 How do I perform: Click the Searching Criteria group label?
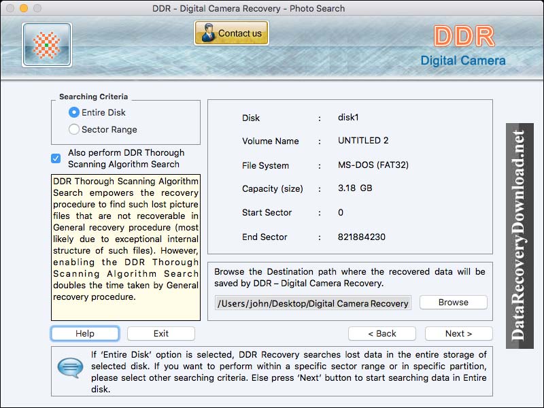[x=93, y=97]
